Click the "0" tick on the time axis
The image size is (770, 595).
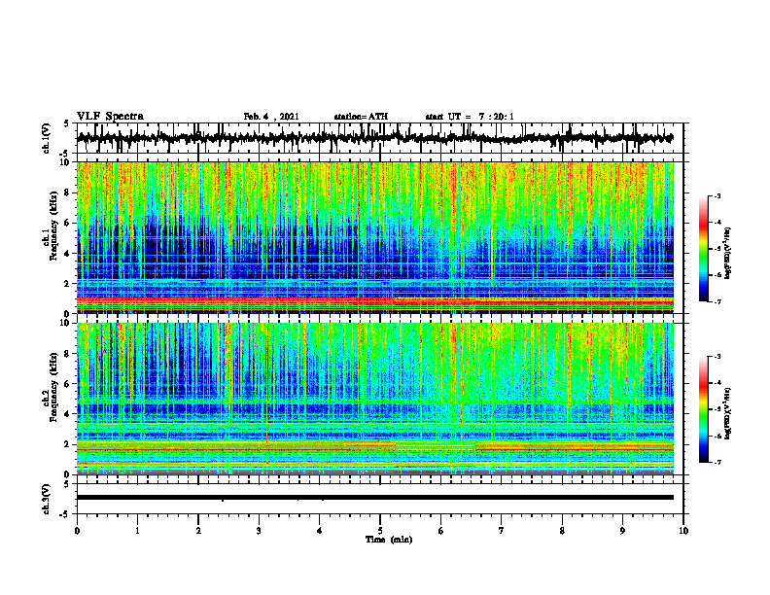pyautogui.click(x=77, y=531)
